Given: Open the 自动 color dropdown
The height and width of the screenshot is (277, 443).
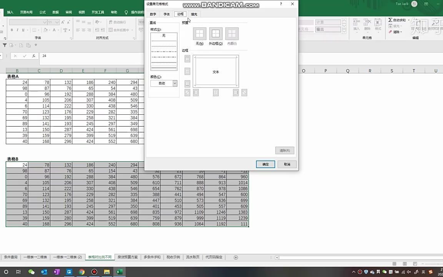Looking at the screenshot, I should (x=175, y=83).
